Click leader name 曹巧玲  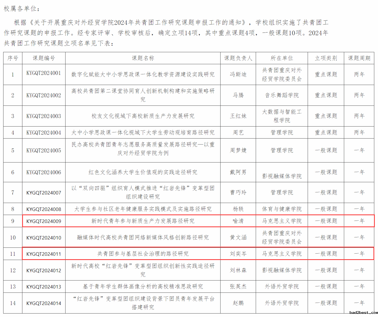click(238, 192)
